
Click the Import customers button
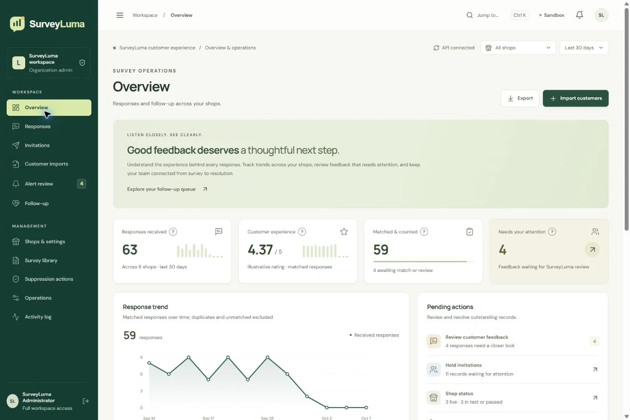[576, 98]
